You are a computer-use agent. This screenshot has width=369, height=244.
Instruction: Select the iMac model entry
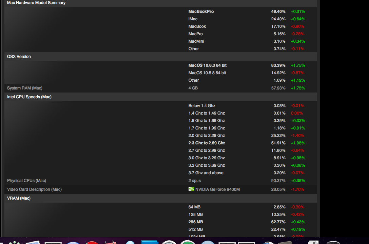click(193, 19)
